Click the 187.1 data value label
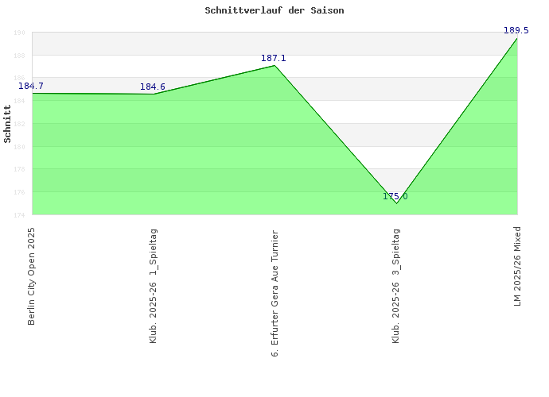 point(273,58)
